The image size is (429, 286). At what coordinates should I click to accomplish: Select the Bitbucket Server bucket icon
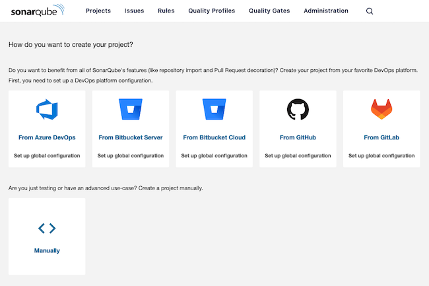pos(131,110)
